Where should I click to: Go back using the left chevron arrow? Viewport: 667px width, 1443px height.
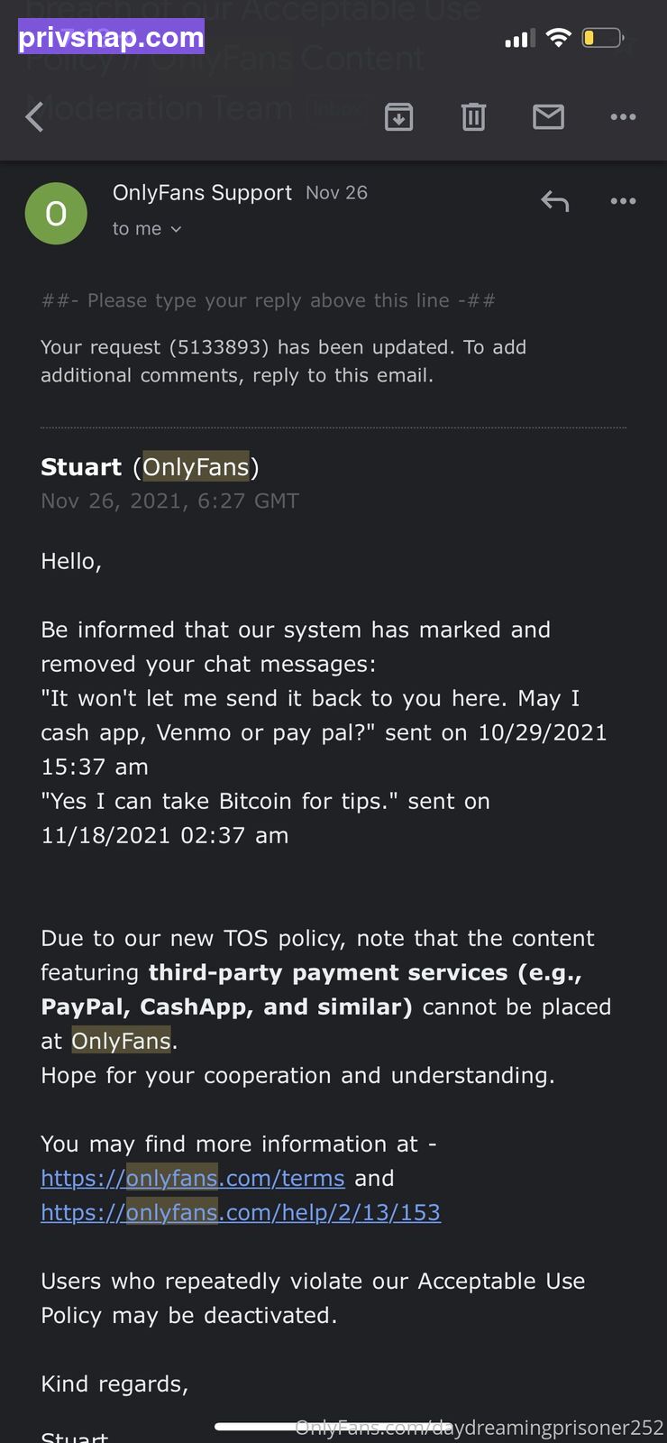pyautogui.click(x=34, y=117)
